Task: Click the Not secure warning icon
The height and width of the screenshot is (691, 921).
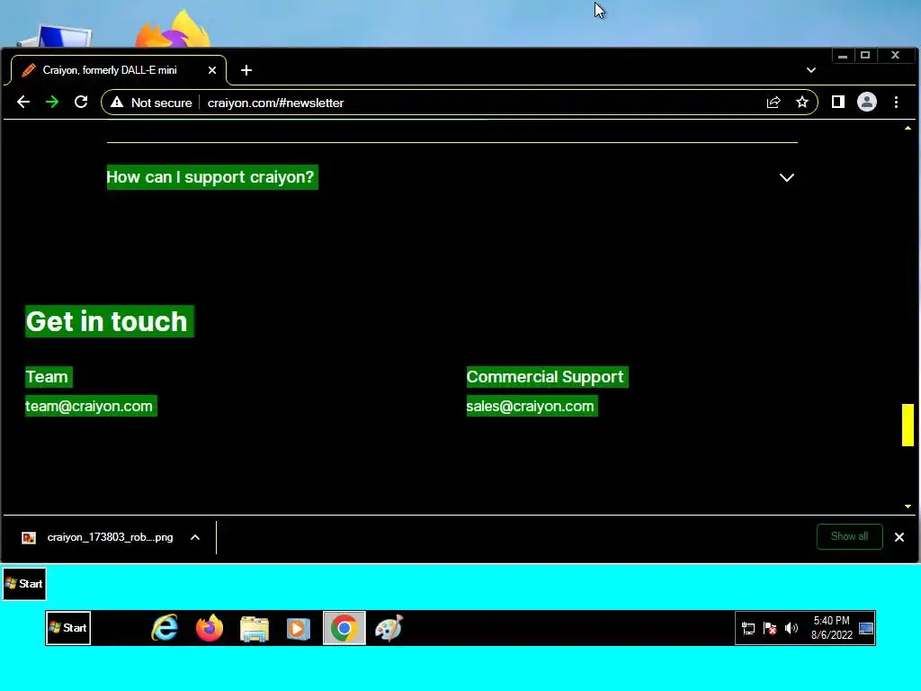Action: tap(117, 103)
